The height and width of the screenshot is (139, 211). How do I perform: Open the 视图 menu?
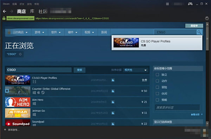click(x=14, y=4)
